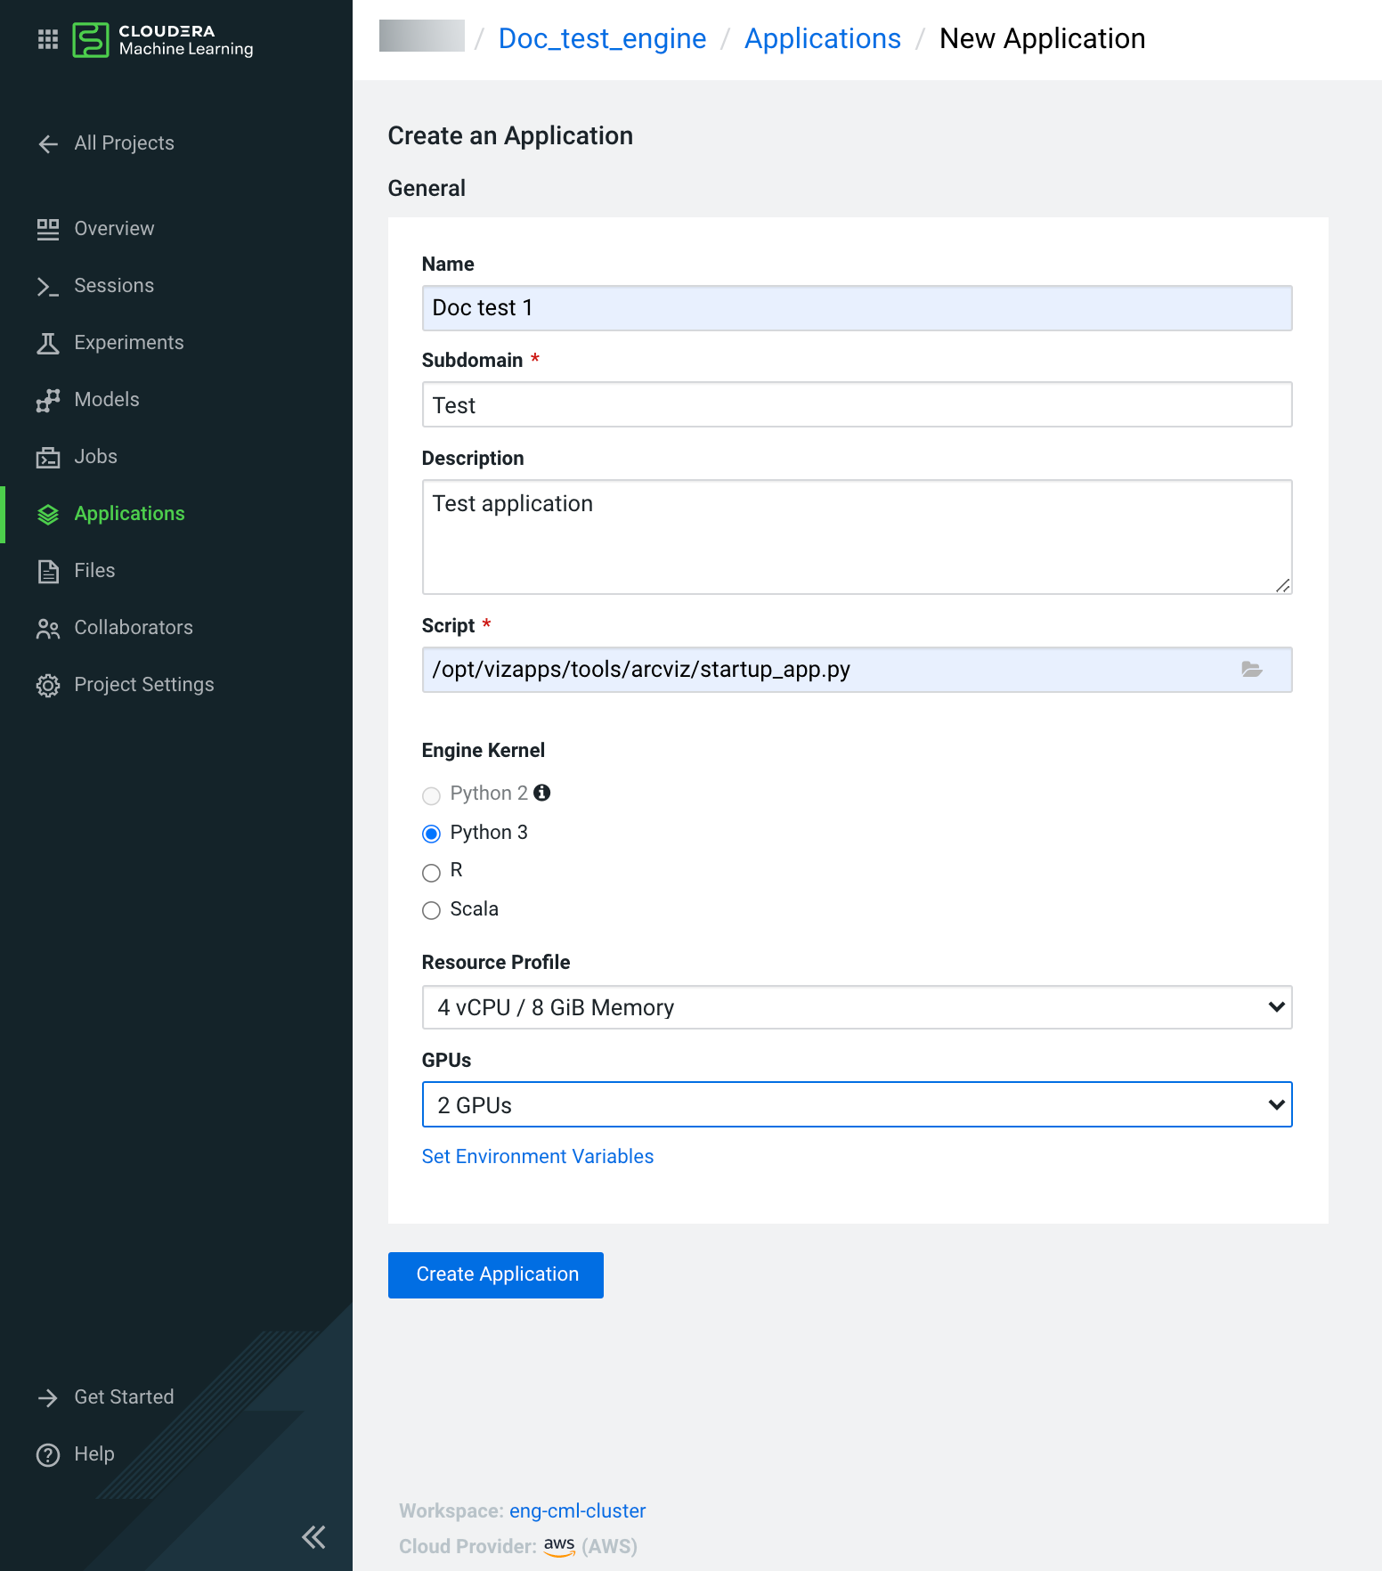Image resolution: width=1382 pixels, height=1571 pixels.
Task: Click the Help question mark icon
Action: (x=48, y=1454)
